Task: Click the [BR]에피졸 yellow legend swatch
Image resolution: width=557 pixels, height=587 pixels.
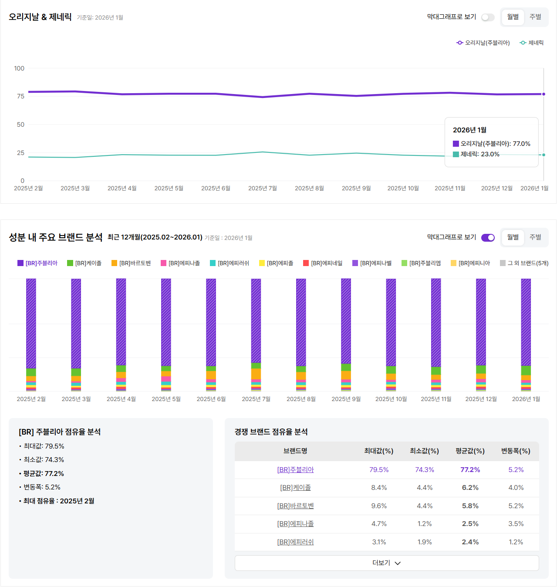Action: (262, 263)
